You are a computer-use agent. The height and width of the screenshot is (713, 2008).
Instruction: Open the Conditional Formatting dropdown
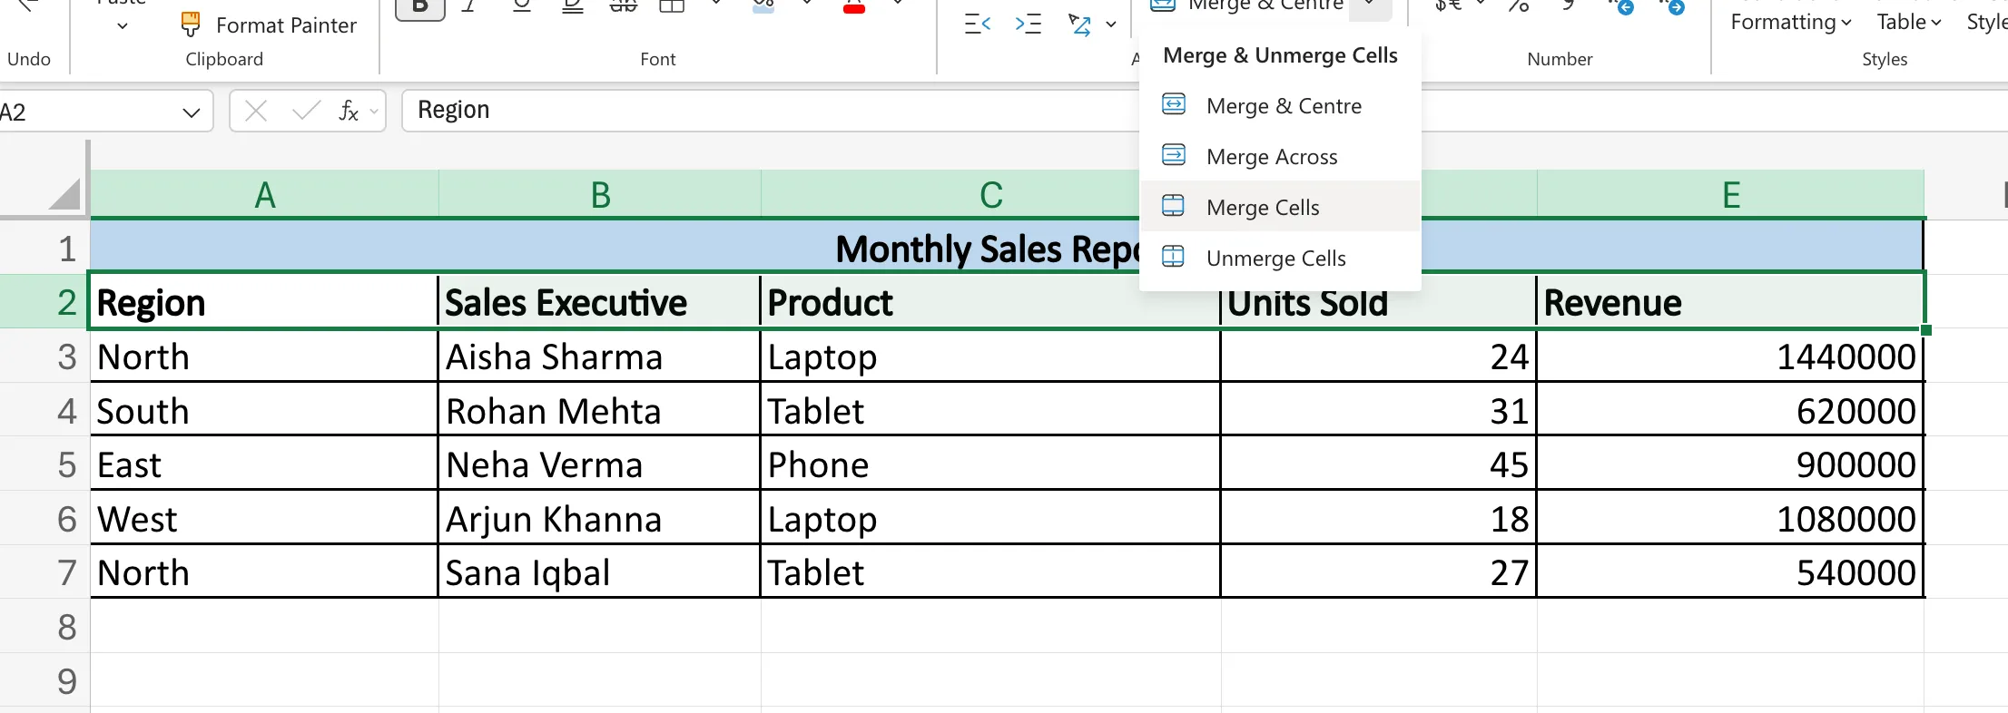coord(1790,23)
